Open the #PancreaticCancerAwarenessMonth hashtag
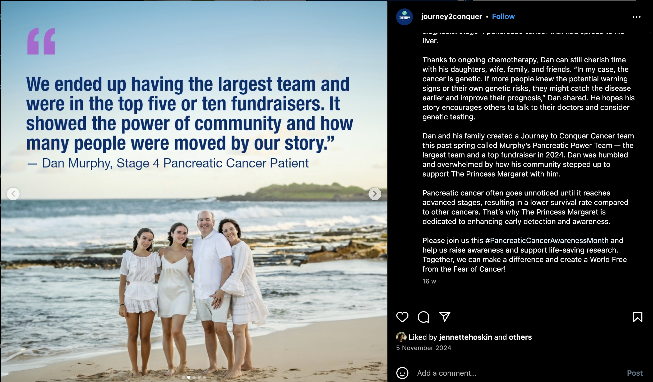Viewport: 653px width, 382px height. point(547,240)
